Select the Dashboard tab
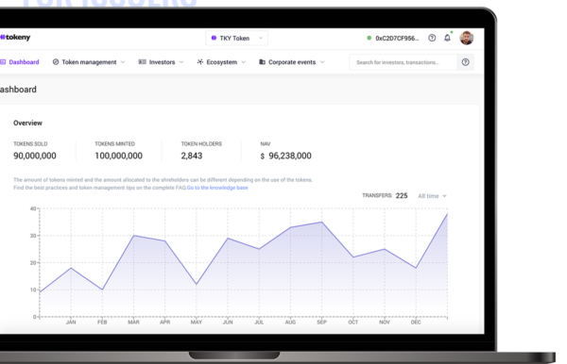This screenshot has width=567, height=364. click(x=20, y=62)
